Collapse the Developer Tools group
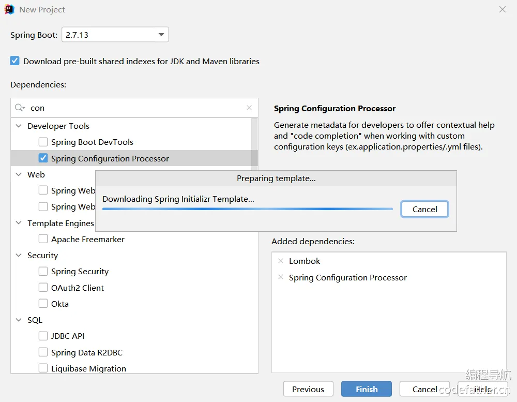Viewport: 517px width, 402px height. click(x=19, y=126)
